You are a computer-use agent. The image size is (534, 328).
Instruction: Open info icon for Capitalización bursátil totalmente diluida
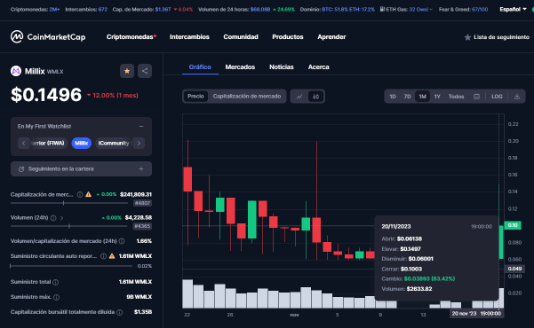pyautogui.click(x=120, y=312)
